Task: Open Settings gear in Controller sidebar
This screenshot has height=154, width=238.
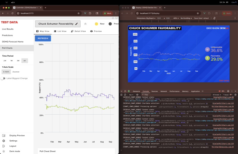Action: (4, 141)
